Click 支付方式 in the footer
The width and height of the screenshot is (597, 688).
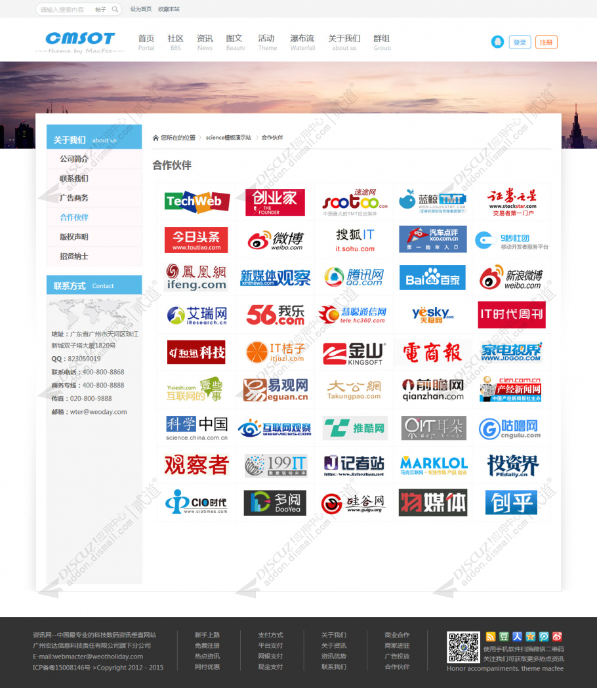coord(270,635)
